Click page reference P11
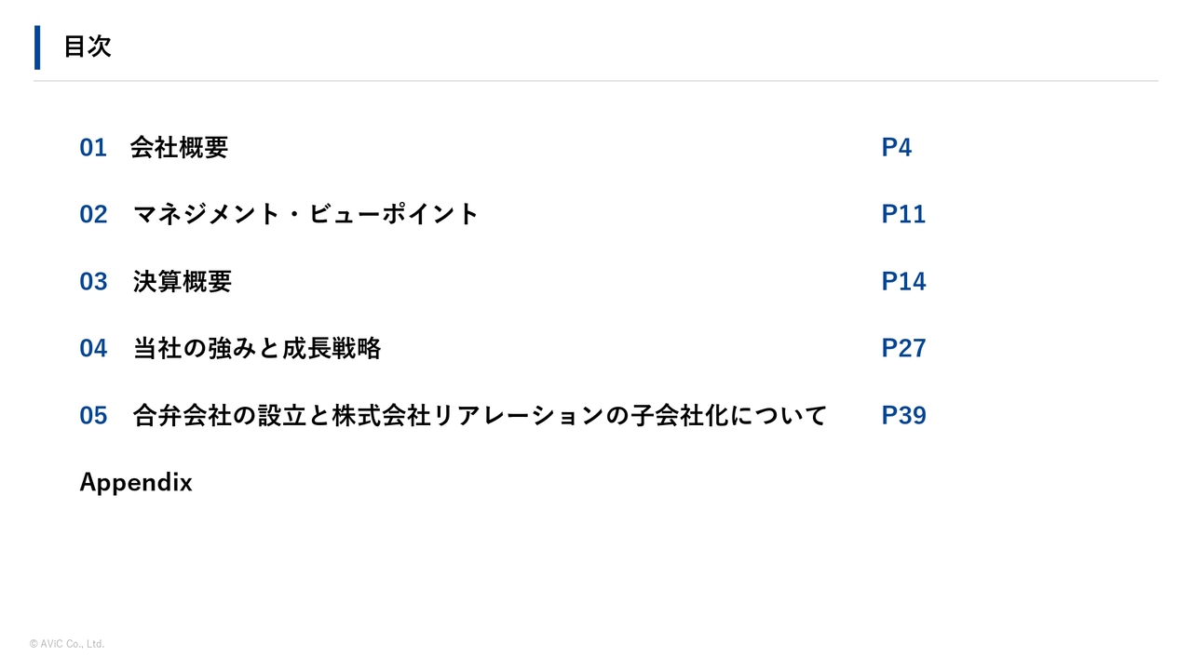The image size is (1192, 670). pyautogui.click(x=903, y=214)
